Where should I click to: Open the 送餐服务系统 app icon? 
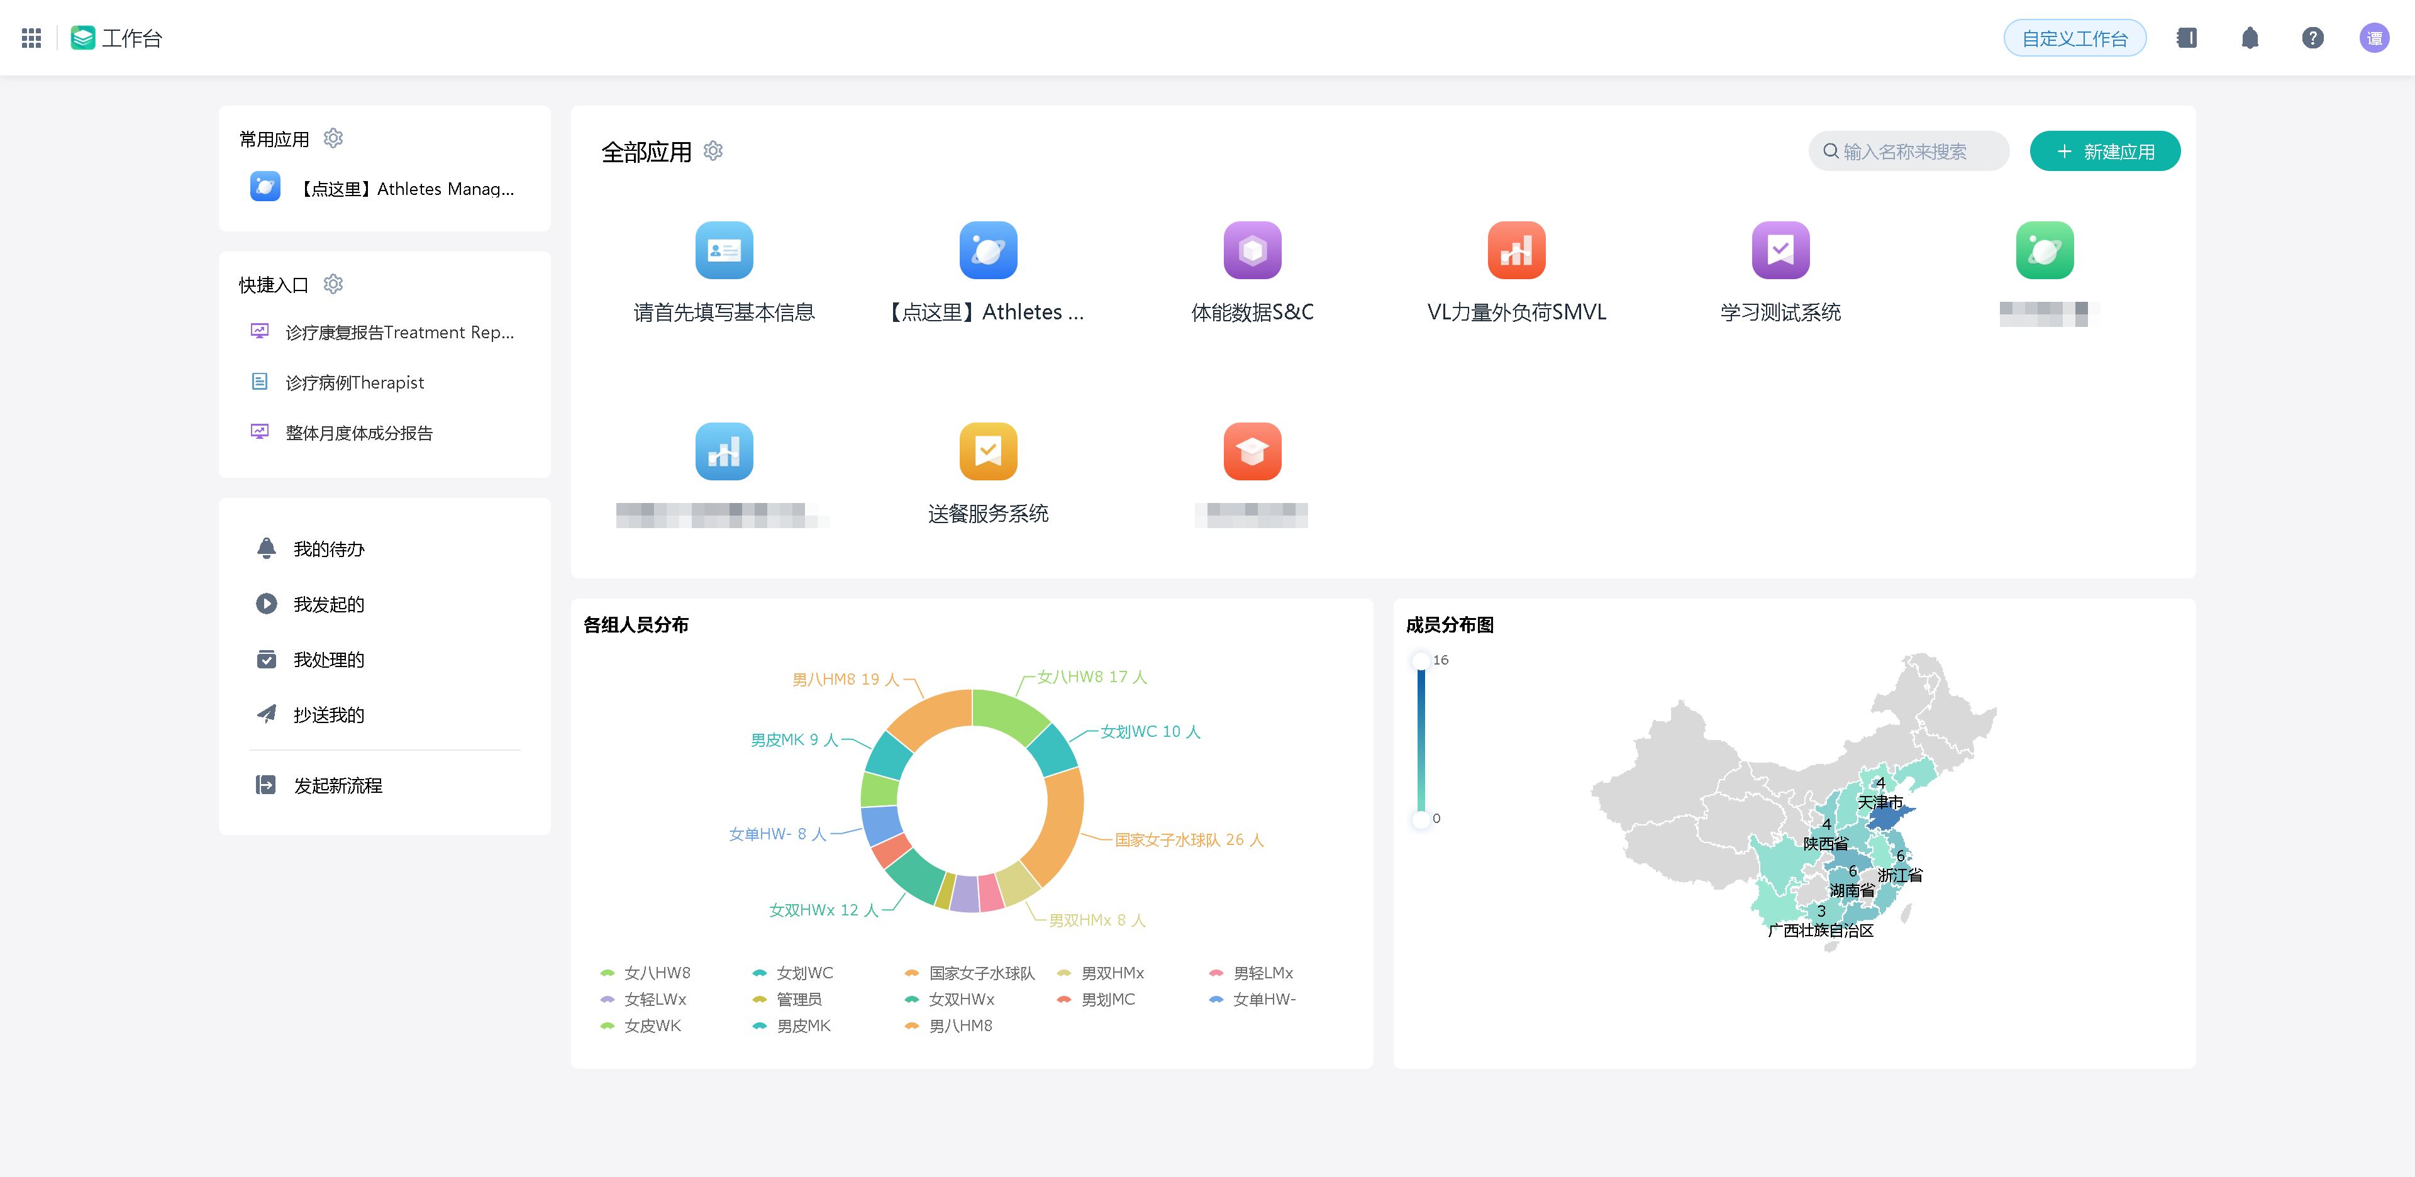click(x=987, y=451)
